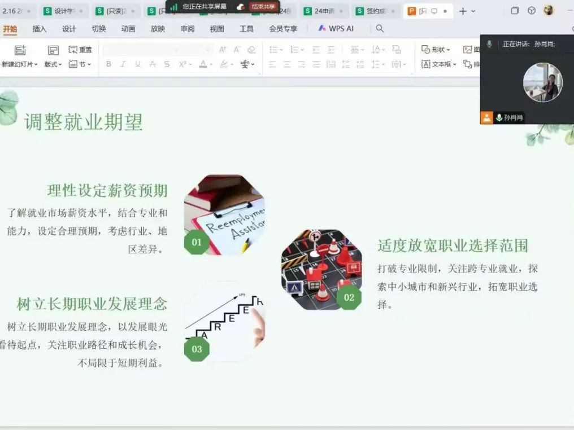The image size is (574, 430).
Task: Open WPS AI from the menu bar
Action: 336,28
